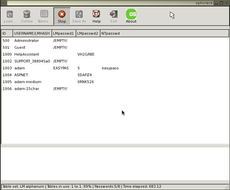The image size is (230, 190).
Task: Stop the password cracking process
Action: tap(62, 16)
